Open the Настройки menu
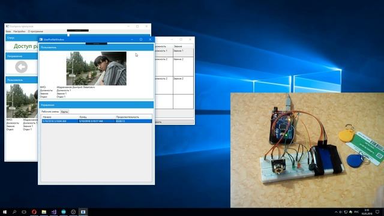 pos(19,31)
